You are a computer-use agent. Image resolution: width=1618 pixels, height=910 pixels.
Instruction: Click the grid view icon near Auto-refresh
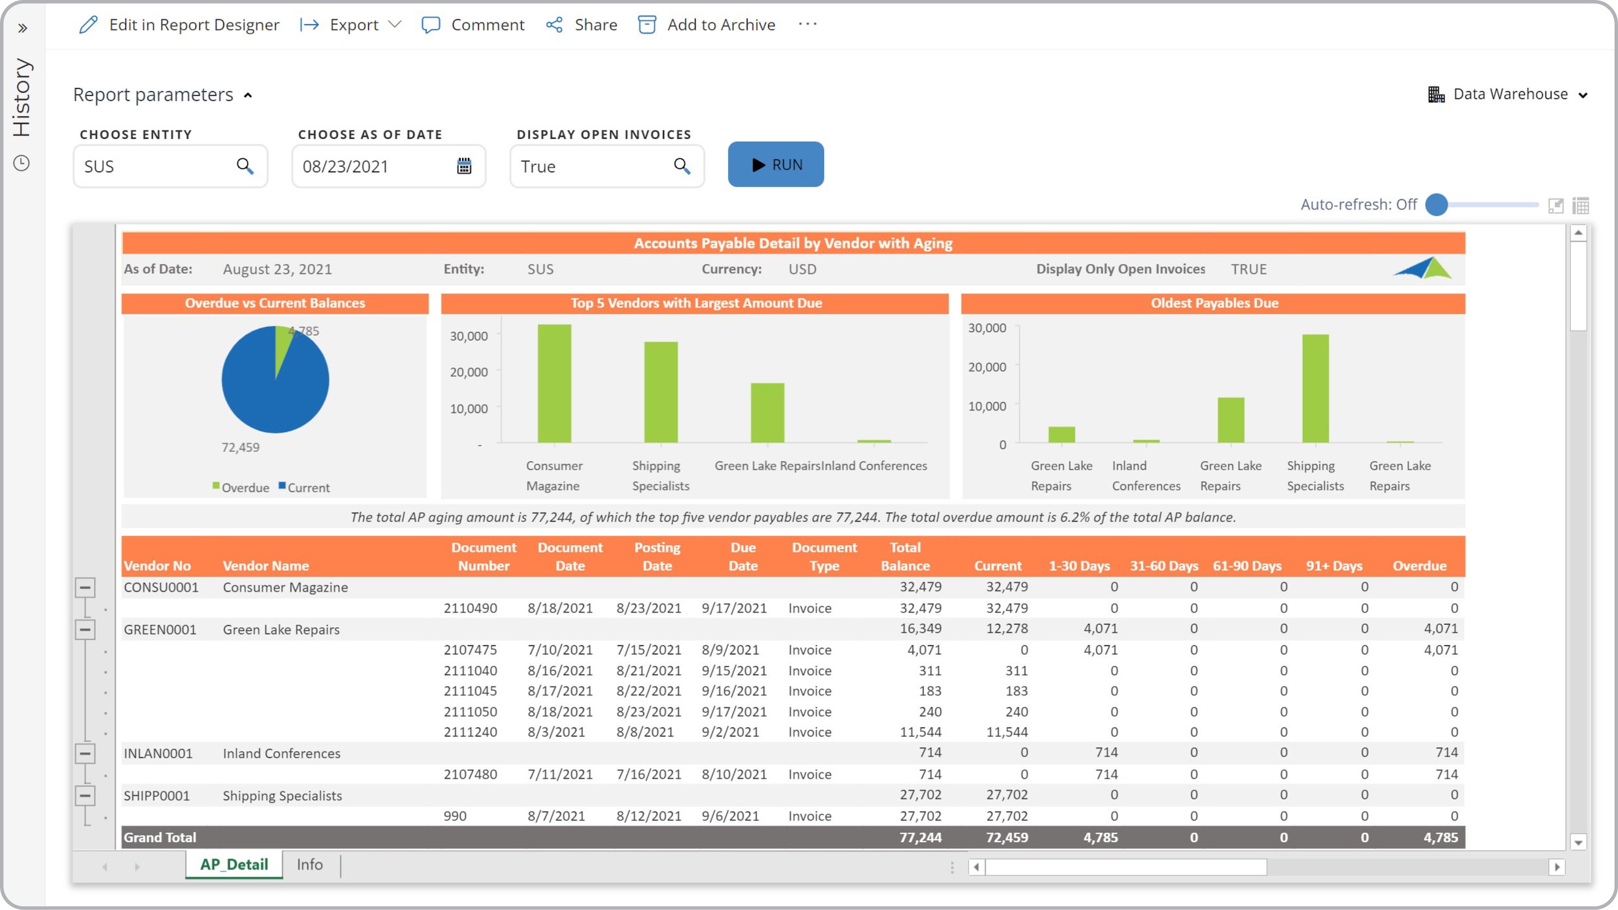1580,206
